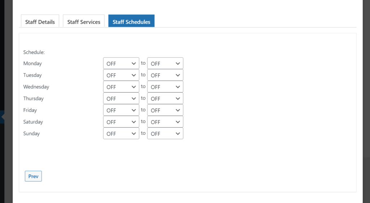
Task: Choose Wednesday end time dropdown
Action: coord(165,87)
